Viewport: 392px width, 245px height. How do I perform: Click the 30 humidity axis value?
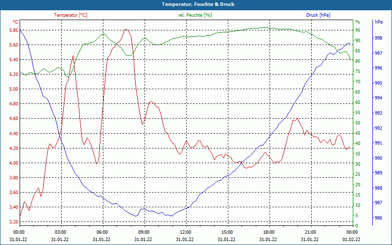358,164
